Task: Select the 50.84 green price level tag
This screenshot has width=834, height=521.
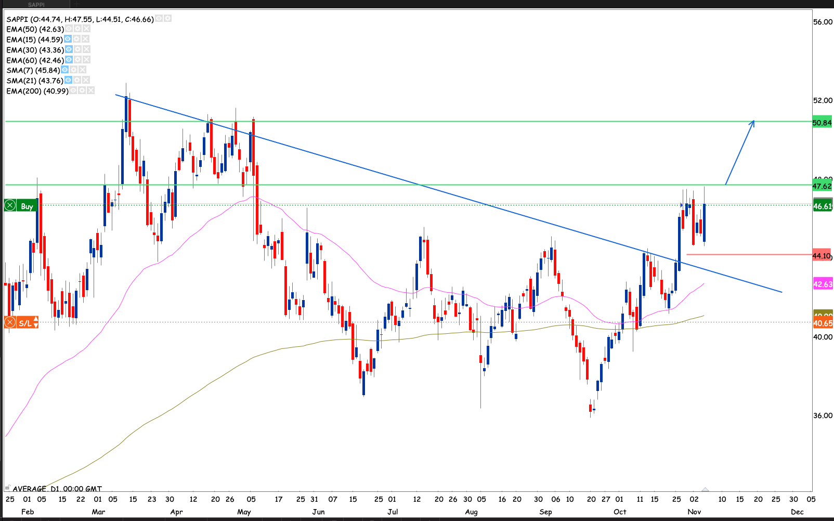Action: [822, 123]
